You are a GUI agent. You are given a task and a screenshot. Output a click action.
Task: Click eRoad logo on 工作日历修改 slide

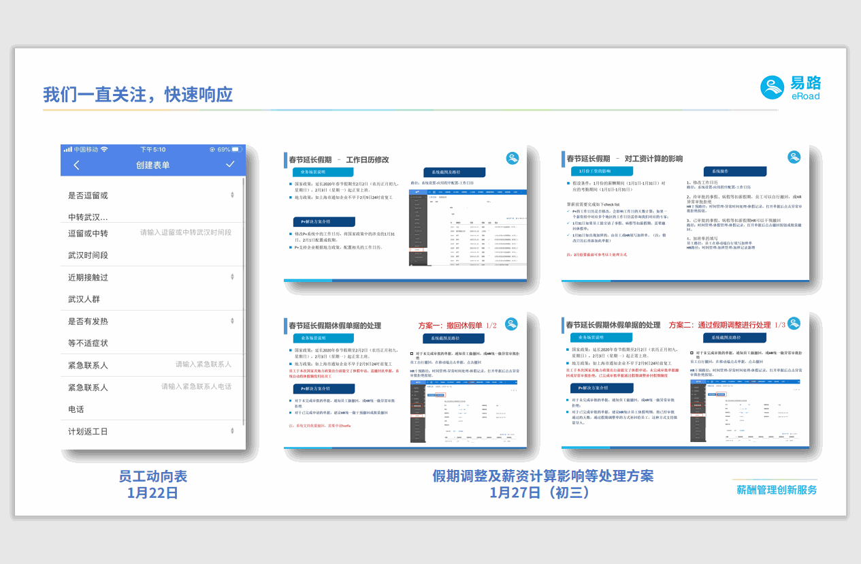513,158
